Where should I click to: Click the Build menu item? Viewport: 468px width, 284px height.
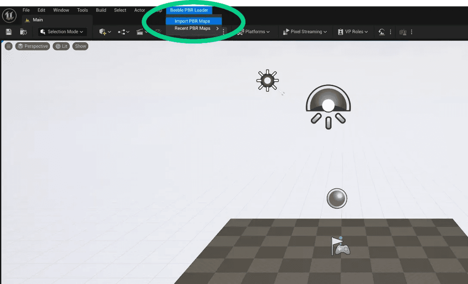(101, 10)
